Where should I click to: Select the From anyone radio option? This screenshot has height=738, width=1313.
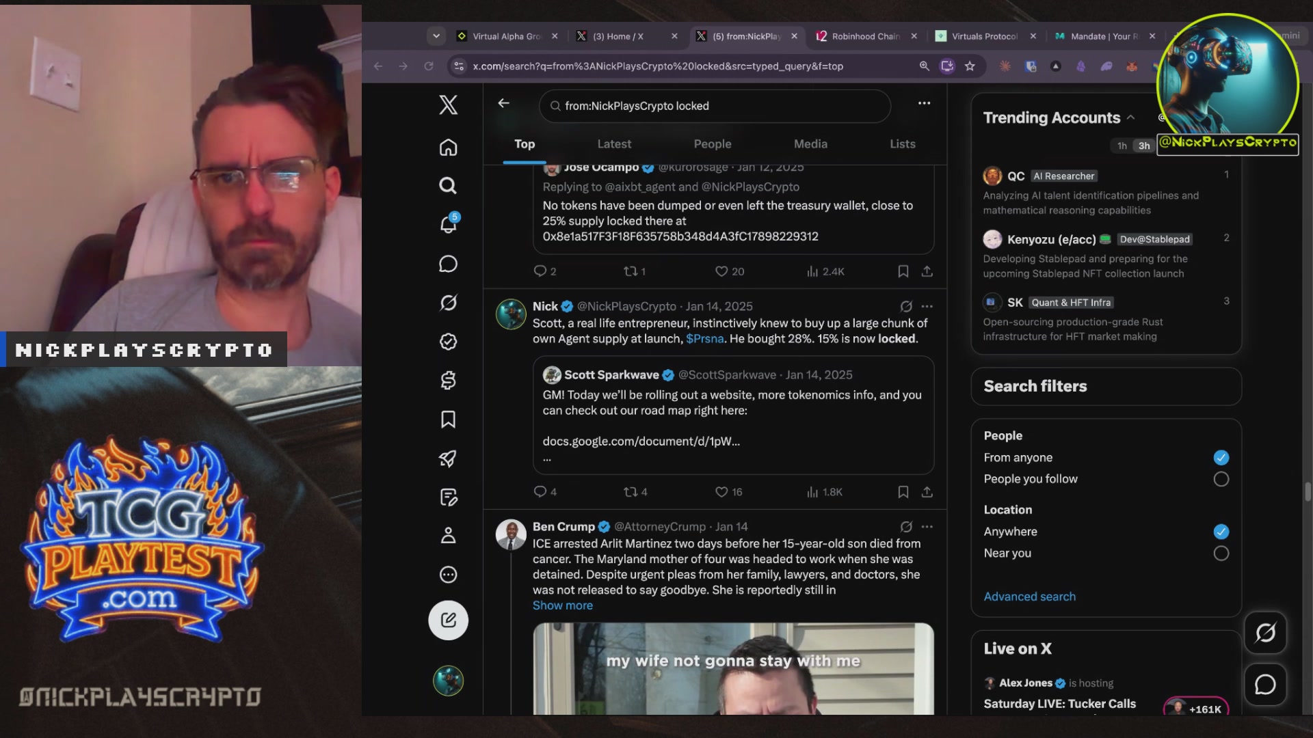1221,458
